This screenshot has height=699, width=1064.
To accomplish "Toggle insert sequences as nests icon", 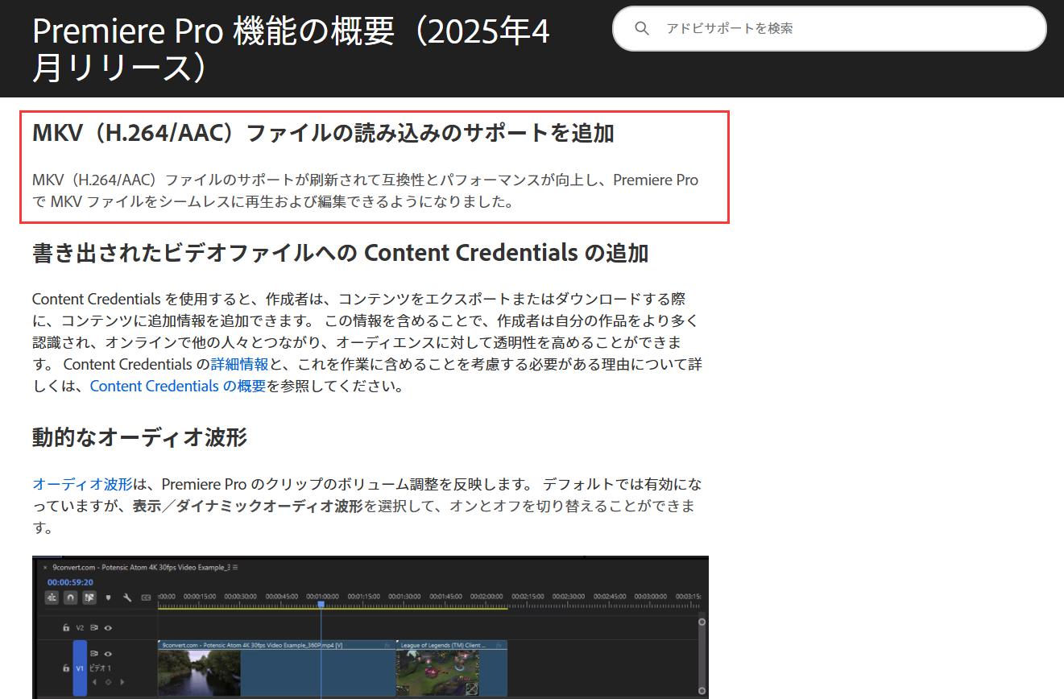I will (52, 598).
